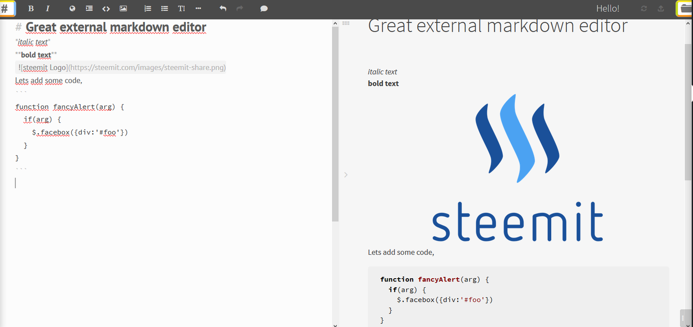
Task: Click the grid handle icon above the preview
Action: coord(346,23)
